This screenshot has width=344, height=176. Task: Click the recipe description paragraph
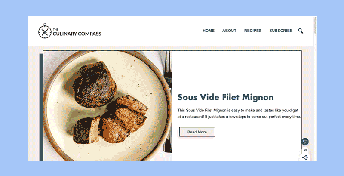[x=239, y=114]
